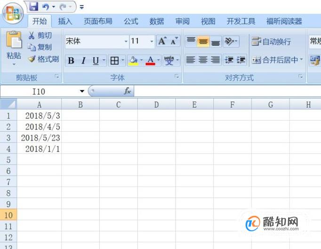Open the undo history dropdown arrow
The height and width of the screenshot is (249, 321).
pos(54,7)
